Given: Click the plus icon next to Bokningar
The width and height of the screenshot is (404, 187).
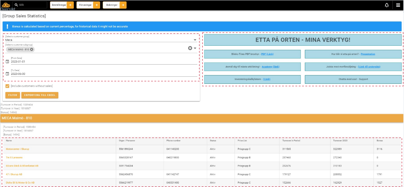Looking at the screenshot, I should [x=123, y=5].
